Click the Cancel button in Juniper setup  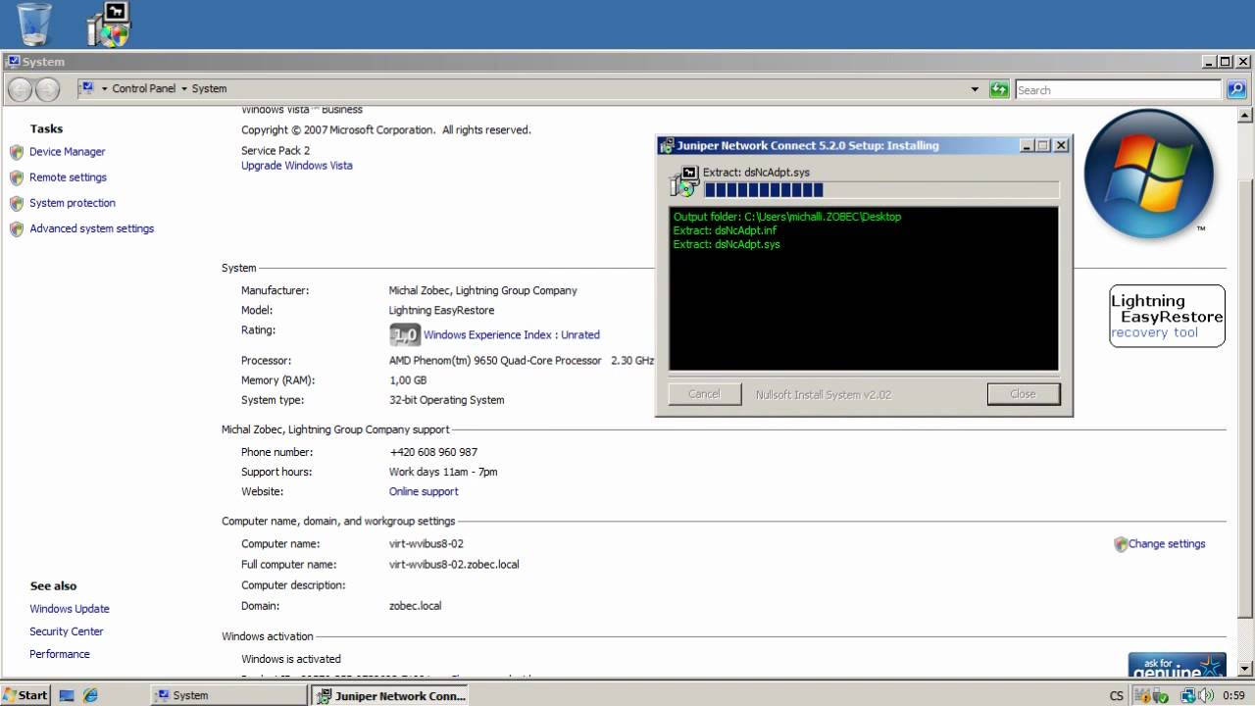point(704,394)
